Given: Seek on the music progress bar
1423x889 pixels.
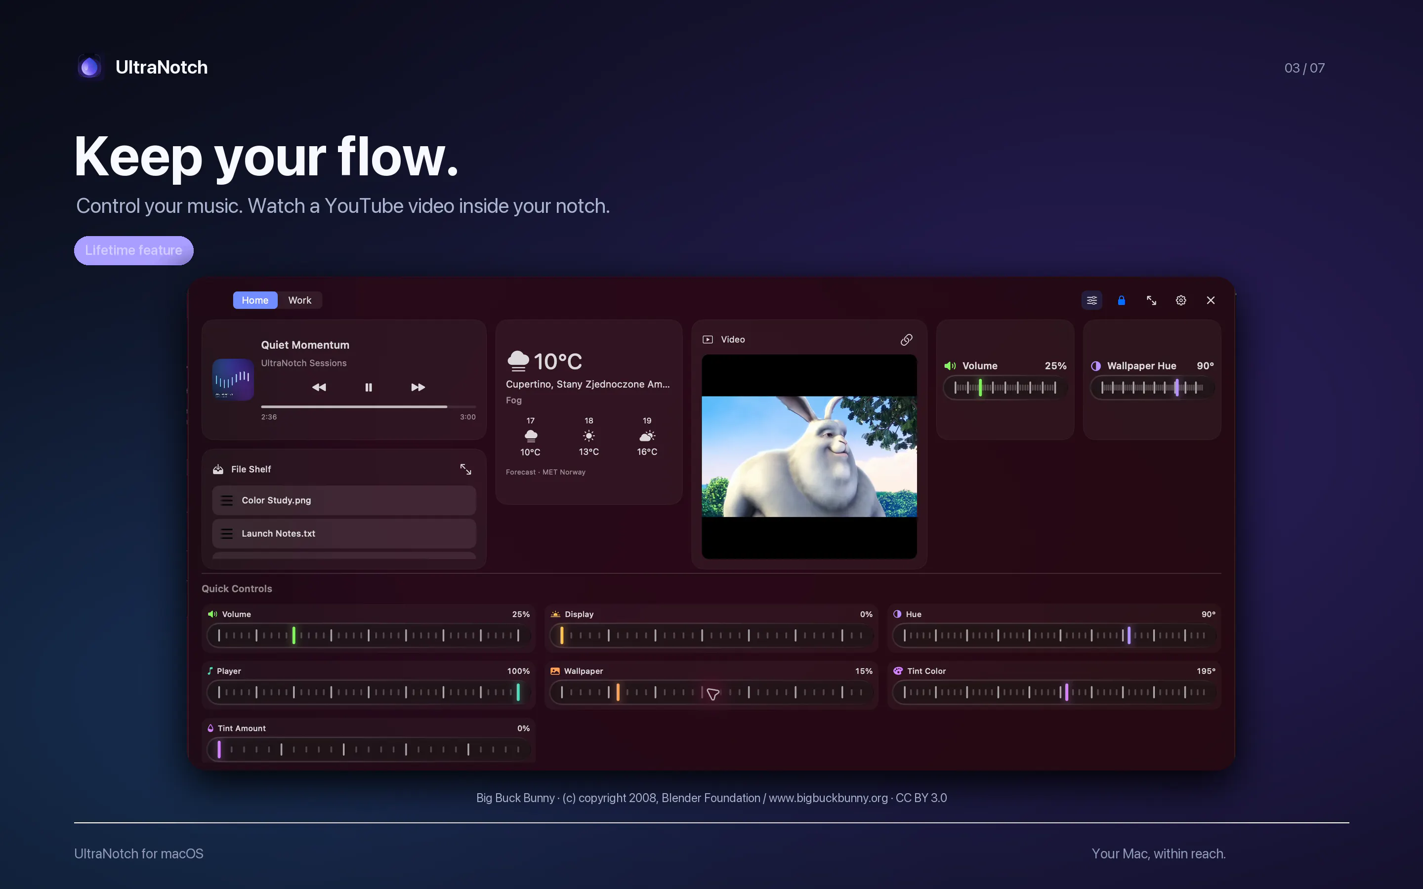Looking at the screenshot, I should pos(368,406).
